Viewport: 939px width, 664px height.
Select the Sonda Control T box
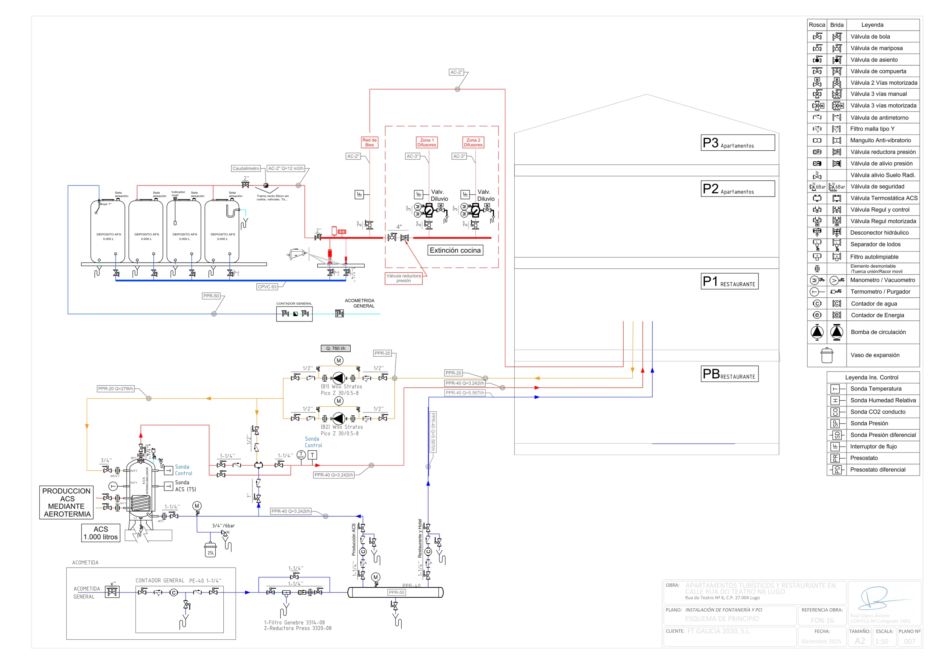tap(312, 455)
